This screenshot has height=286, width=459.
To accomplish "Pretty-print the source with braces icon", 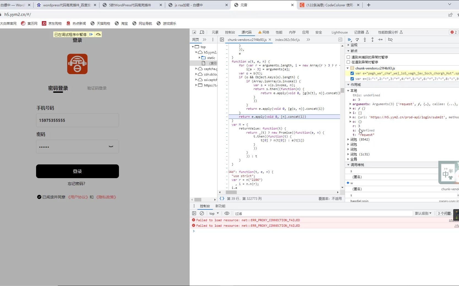I will (222, 198).
